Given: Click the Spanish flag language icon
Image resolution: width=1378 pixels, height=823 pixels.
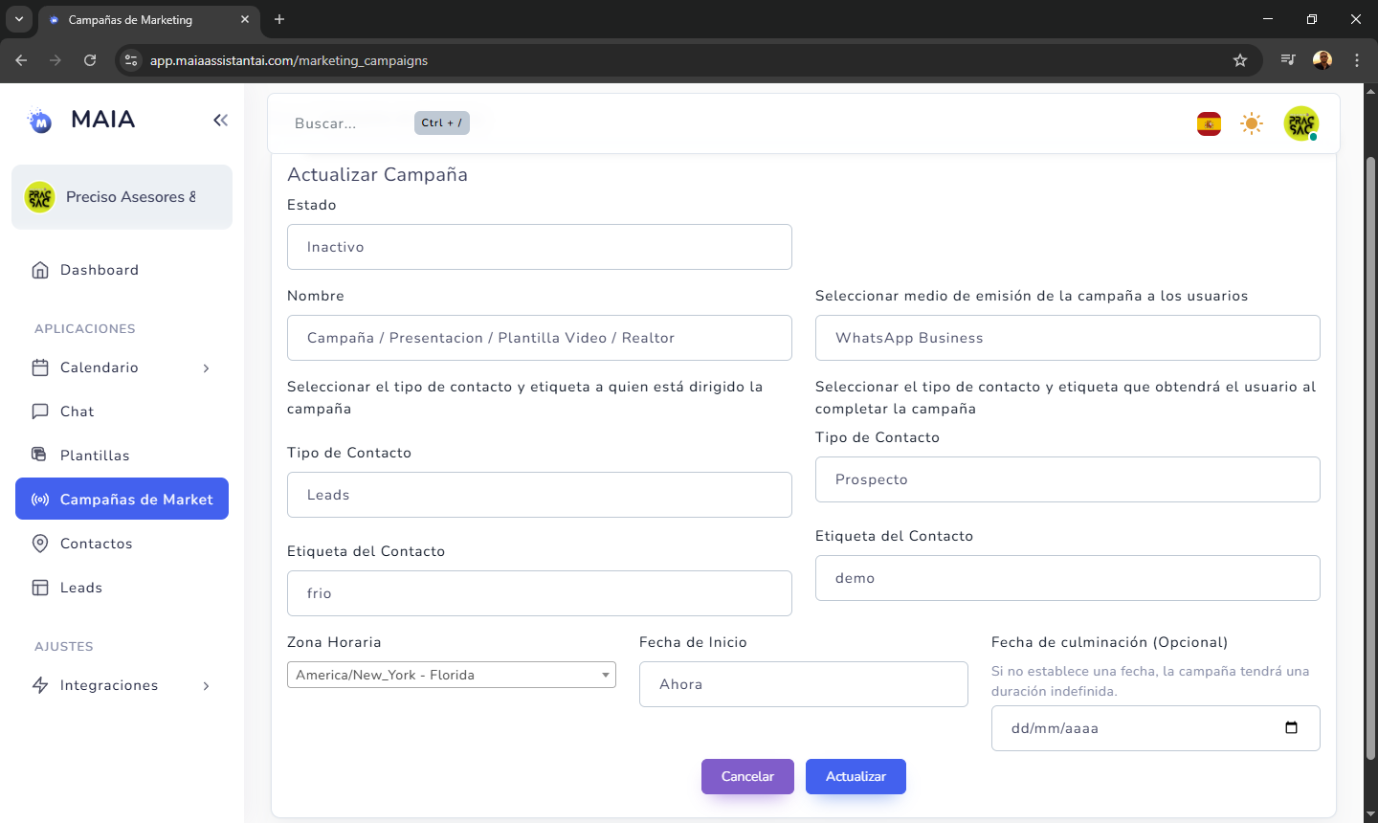Looking at the screenshot, I should 1209,123.
